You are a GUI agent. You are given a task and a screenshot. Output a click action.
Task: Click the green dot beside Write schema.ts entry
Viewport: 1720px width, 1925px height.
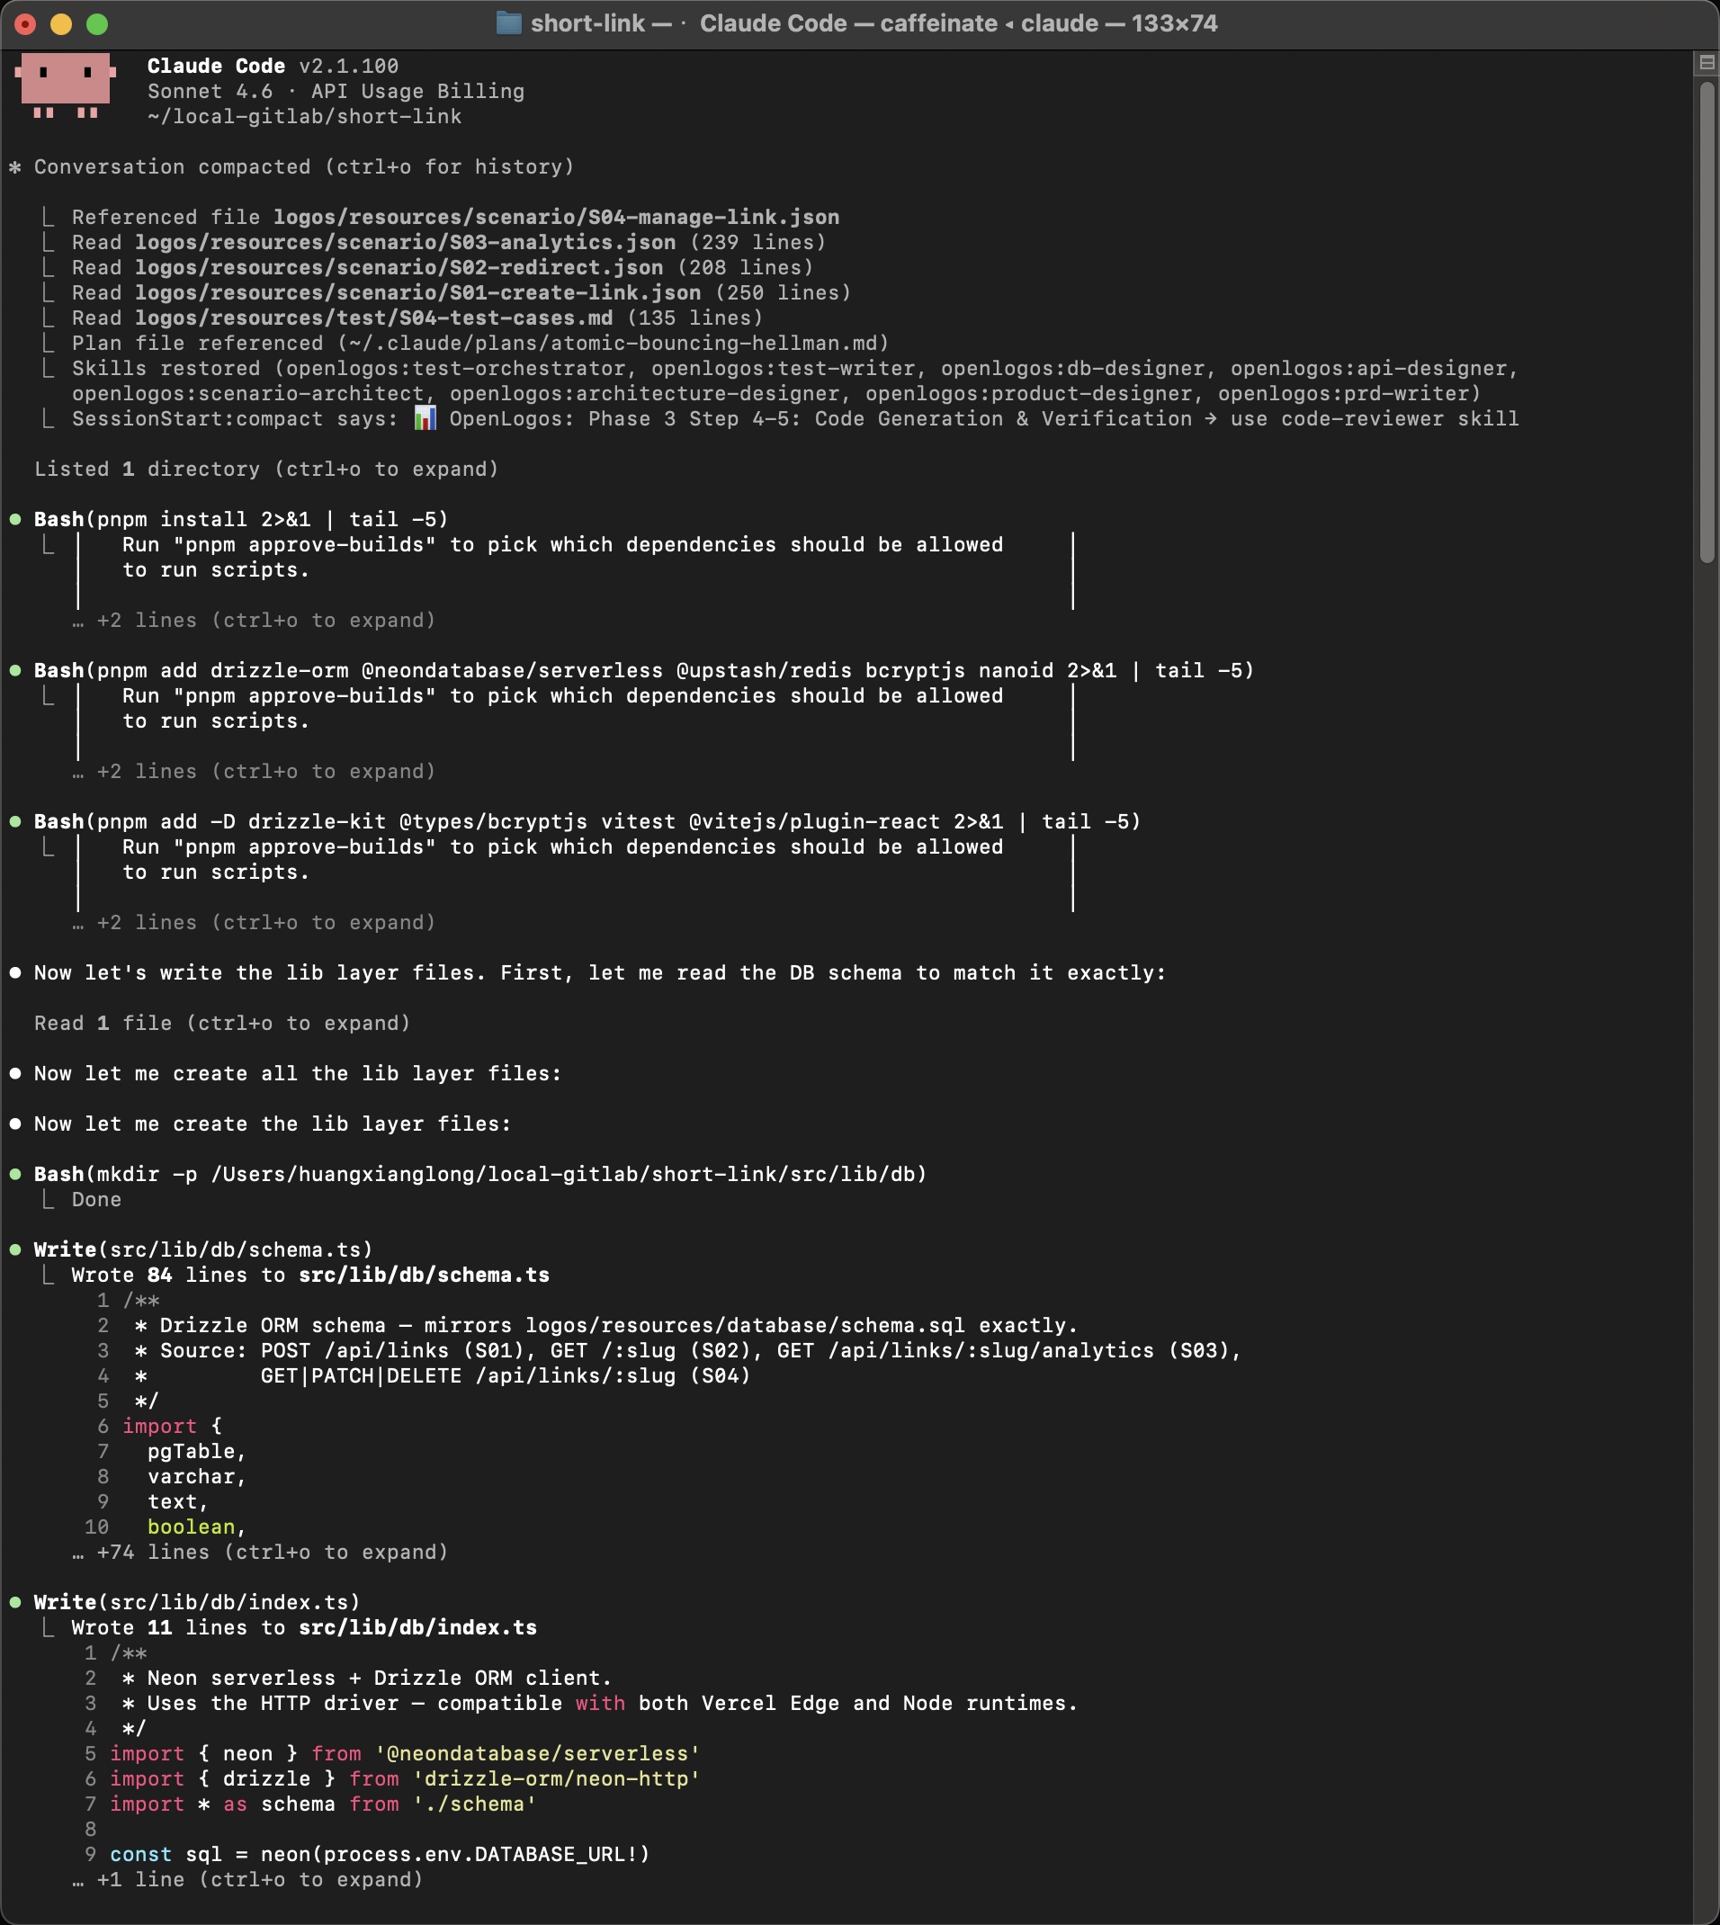17,1249
